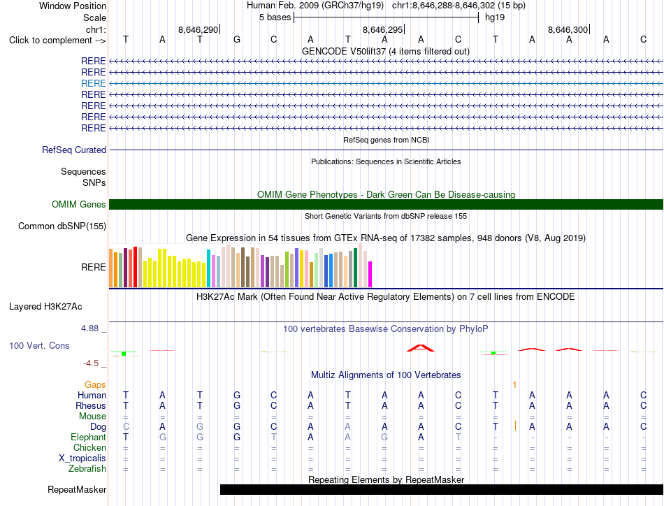Click the tall red PhyloP conservation peak

tap(421, 348)
